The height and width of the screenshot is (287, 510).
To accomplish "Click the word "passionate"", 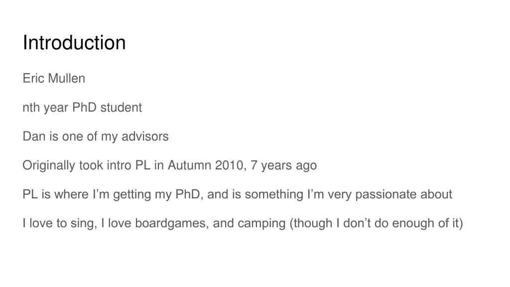I will point(386,194).
